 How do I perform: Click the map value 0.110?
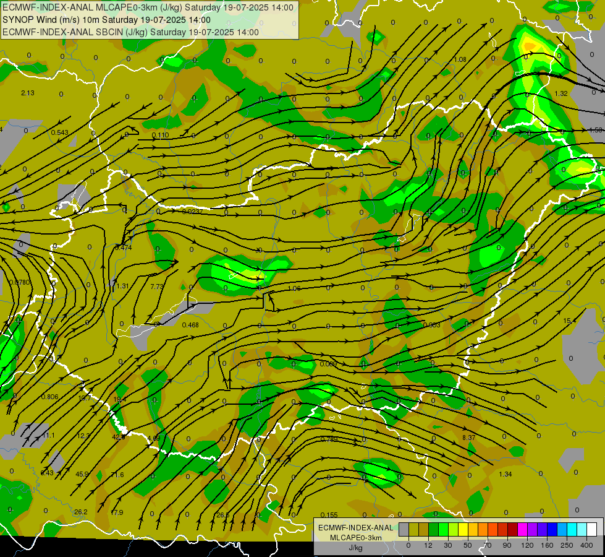click(x=160, y=135)
